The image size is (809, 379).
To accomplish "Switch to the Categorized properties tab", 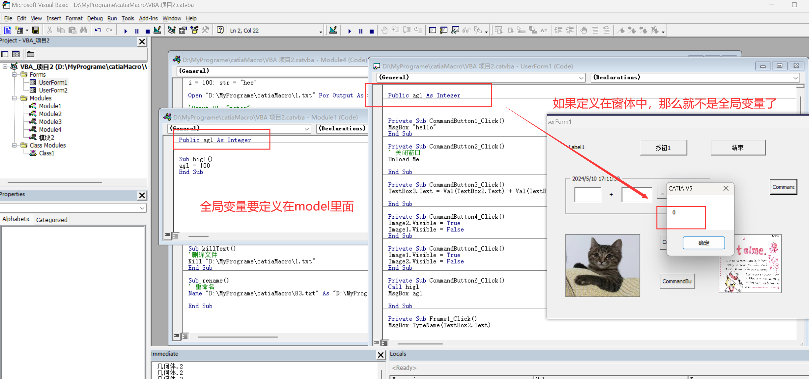I will coord(52,220).
